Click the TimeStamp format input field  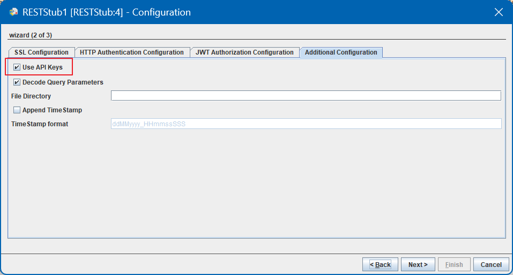[306, 124]
